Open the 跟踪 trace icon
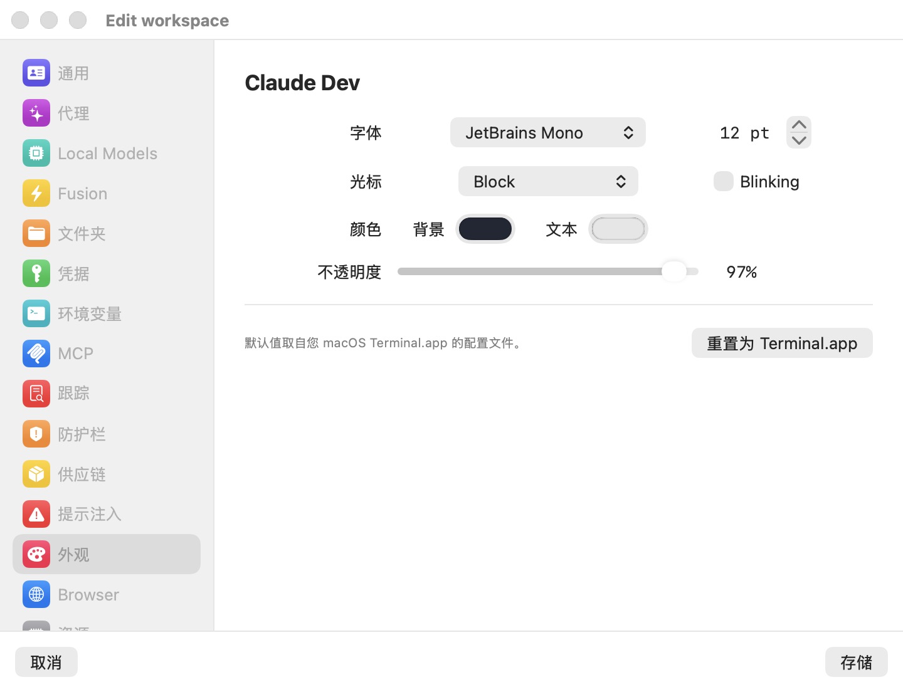The image size is (903, 692). 36,394
